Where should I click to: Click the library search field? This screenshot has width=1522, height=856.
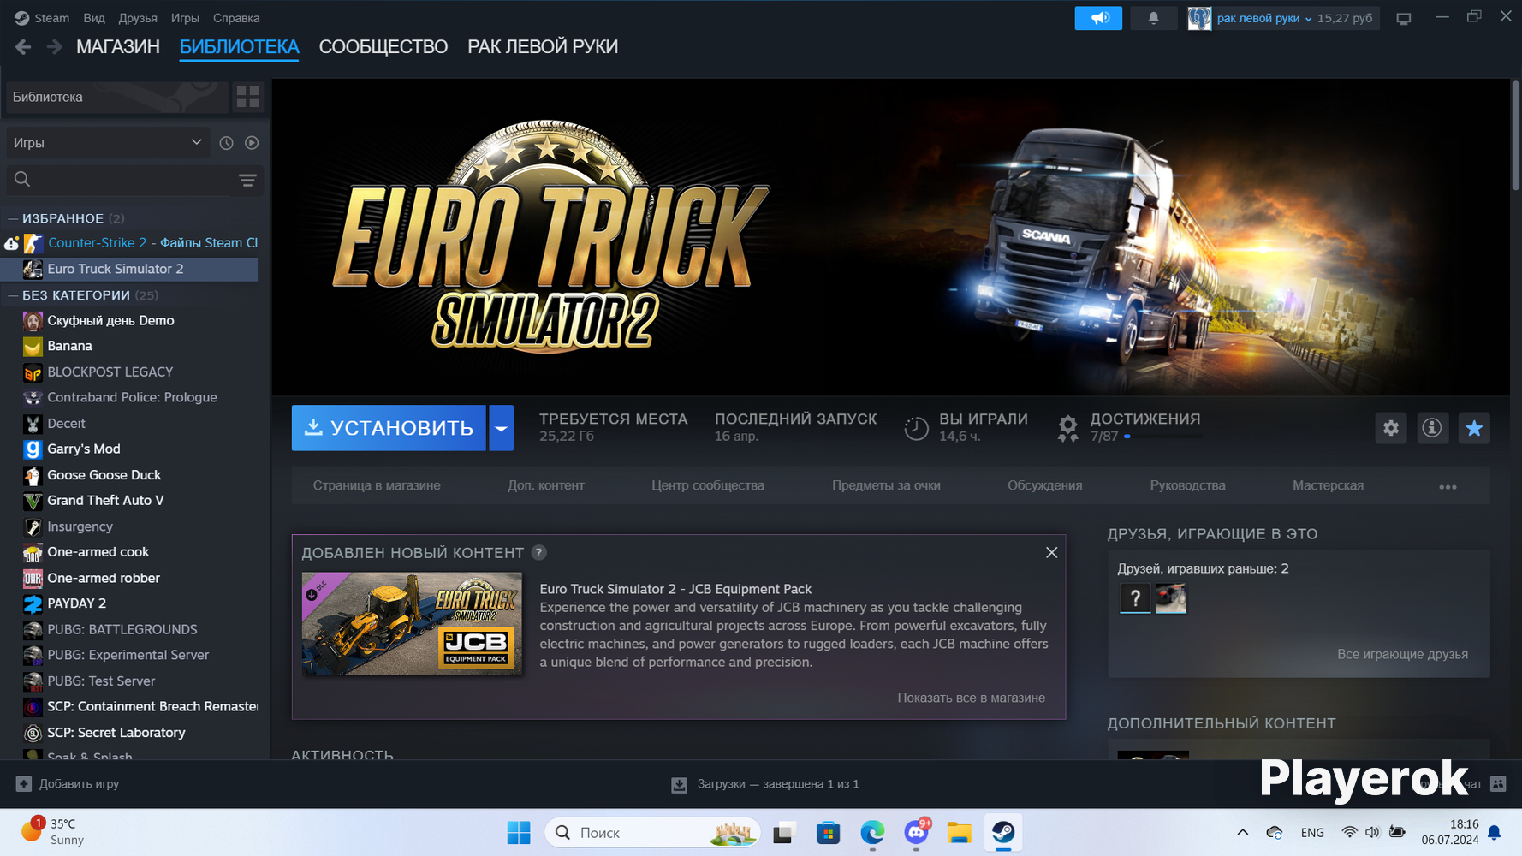120,180
